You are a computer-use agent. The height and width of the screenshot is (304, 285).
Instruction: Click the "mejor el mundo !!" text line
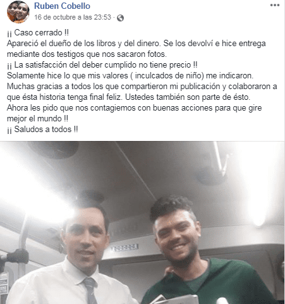[37, 119]
